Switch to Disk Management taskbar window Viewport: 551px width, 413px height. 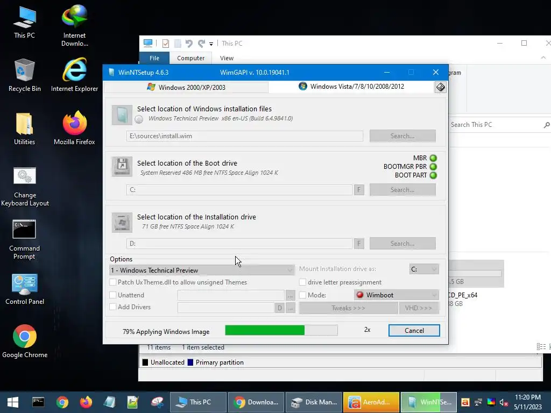pyautogui.click(x=314, y=402)
